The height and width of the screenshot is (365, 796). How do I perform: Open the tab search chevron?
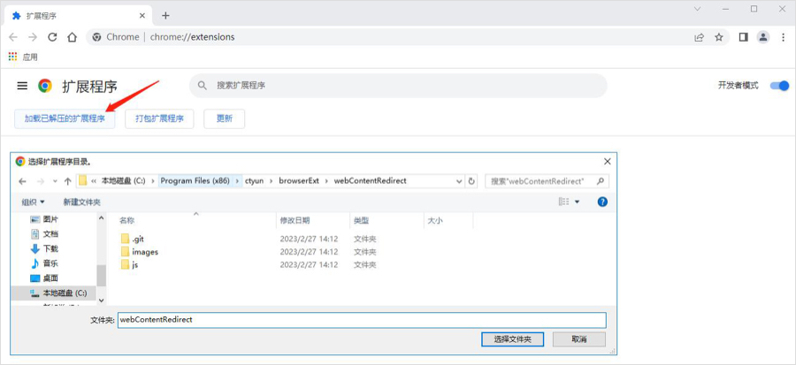(x=698, y=9)
